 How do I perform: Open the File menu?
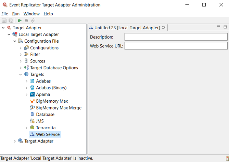[4, 14]
